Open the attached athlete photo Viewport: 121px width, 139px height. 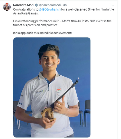coord(52,87)
